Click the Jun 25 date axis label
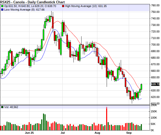Viewport: 161px width, 135px height. coord(30,132)
